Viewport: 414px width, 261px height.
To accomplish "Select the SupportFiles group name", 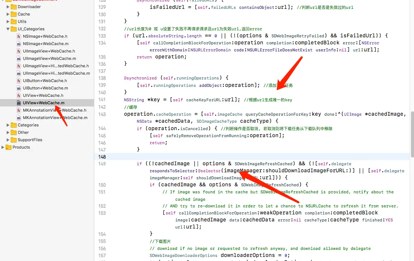I will tap(30, 140).
